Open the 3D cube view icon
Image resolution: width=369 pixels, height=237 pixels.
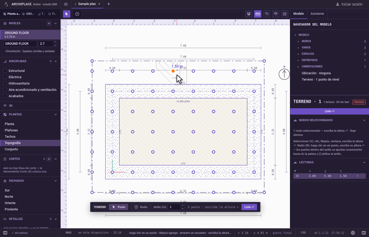(x=276, y=14)
